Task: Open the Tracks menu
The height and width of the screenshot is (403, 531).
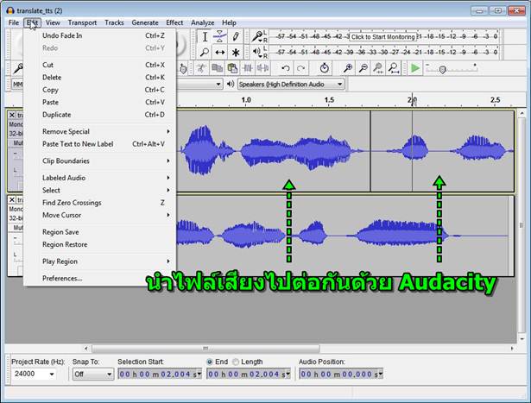Action: [x=114, y=22]
